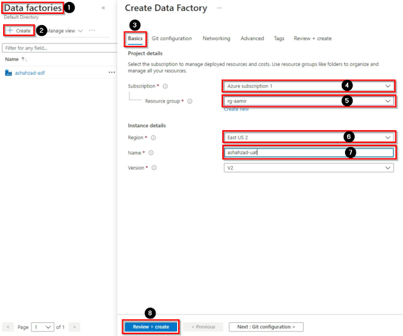Expand the Subscription dropdown

point(309,86)
